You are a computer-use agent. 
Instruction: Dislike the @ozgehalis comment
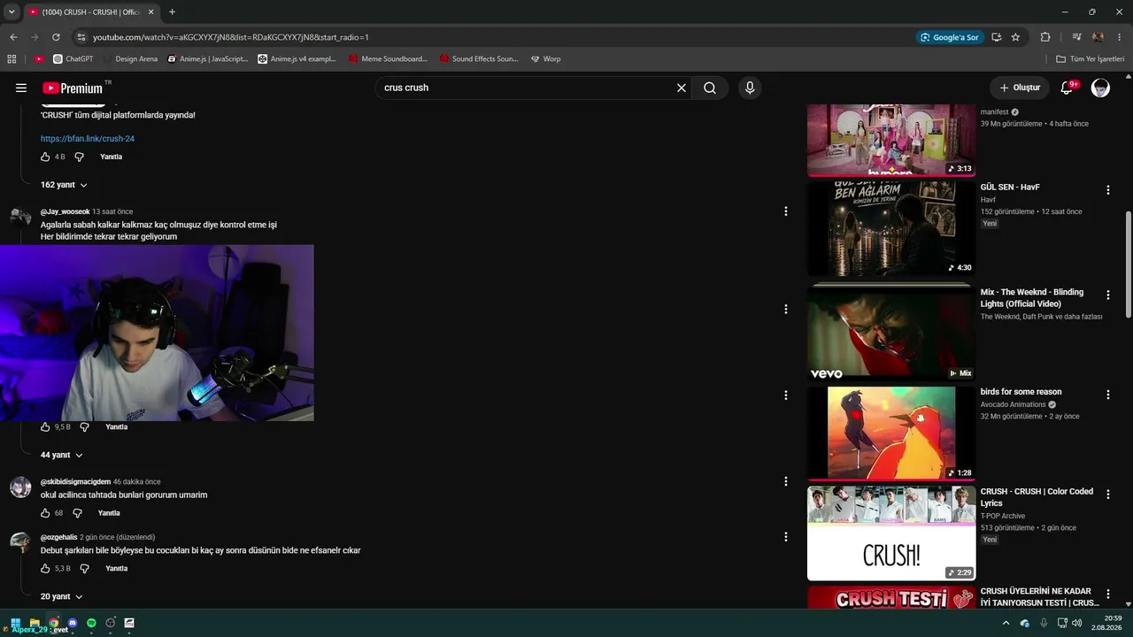84,568
